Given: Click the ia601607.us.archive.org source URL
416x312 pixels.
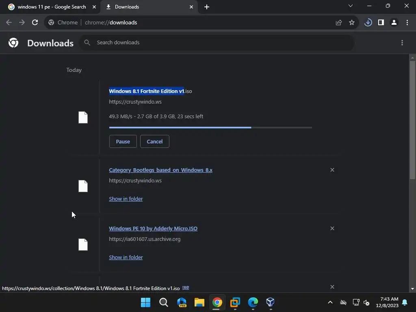Looking at the screenshot, I should pos(145,239).
